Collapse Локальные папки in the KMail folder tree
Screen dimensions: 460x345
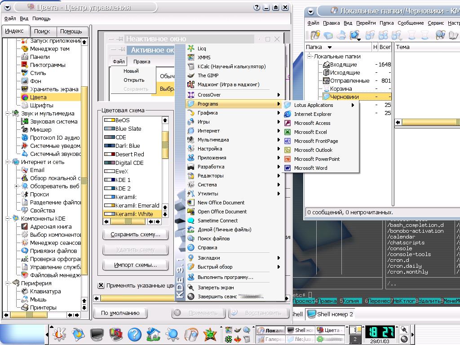tap(309, 56)
